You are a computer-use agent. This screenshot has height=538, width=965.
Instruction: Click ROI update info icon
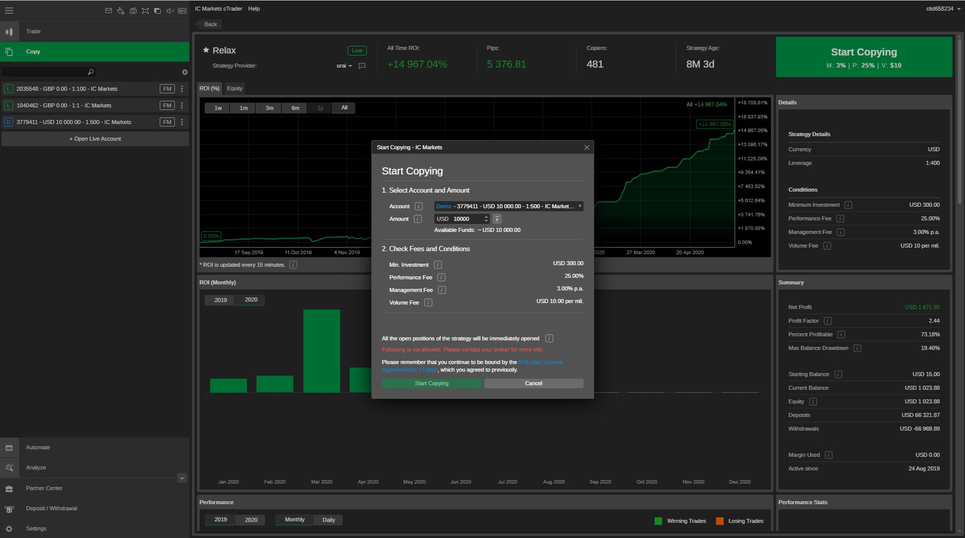coord(293,265)
